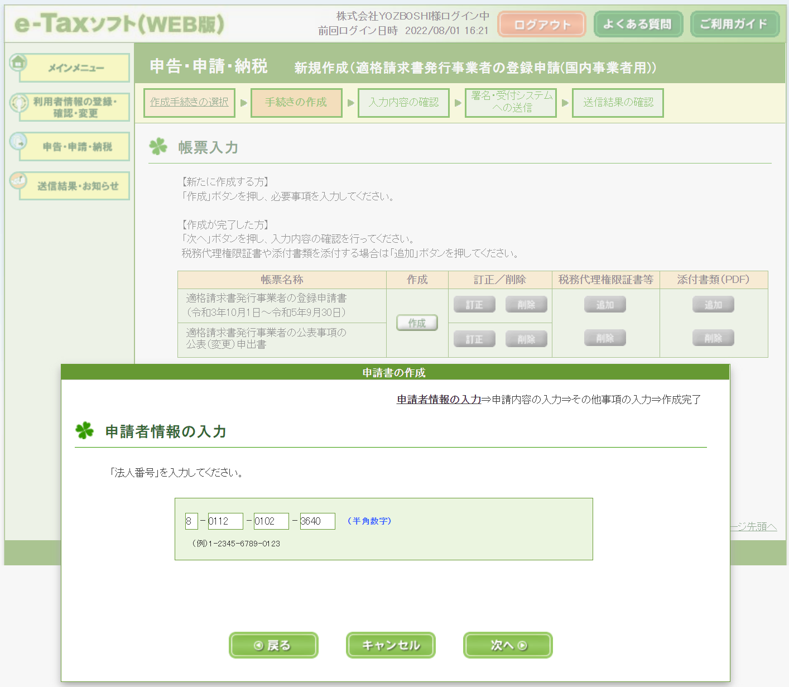Click 訂正 for 登録申請書 row
Viewport: 789px width, 687px height.
pyautogui.click(x=474, y=305)
